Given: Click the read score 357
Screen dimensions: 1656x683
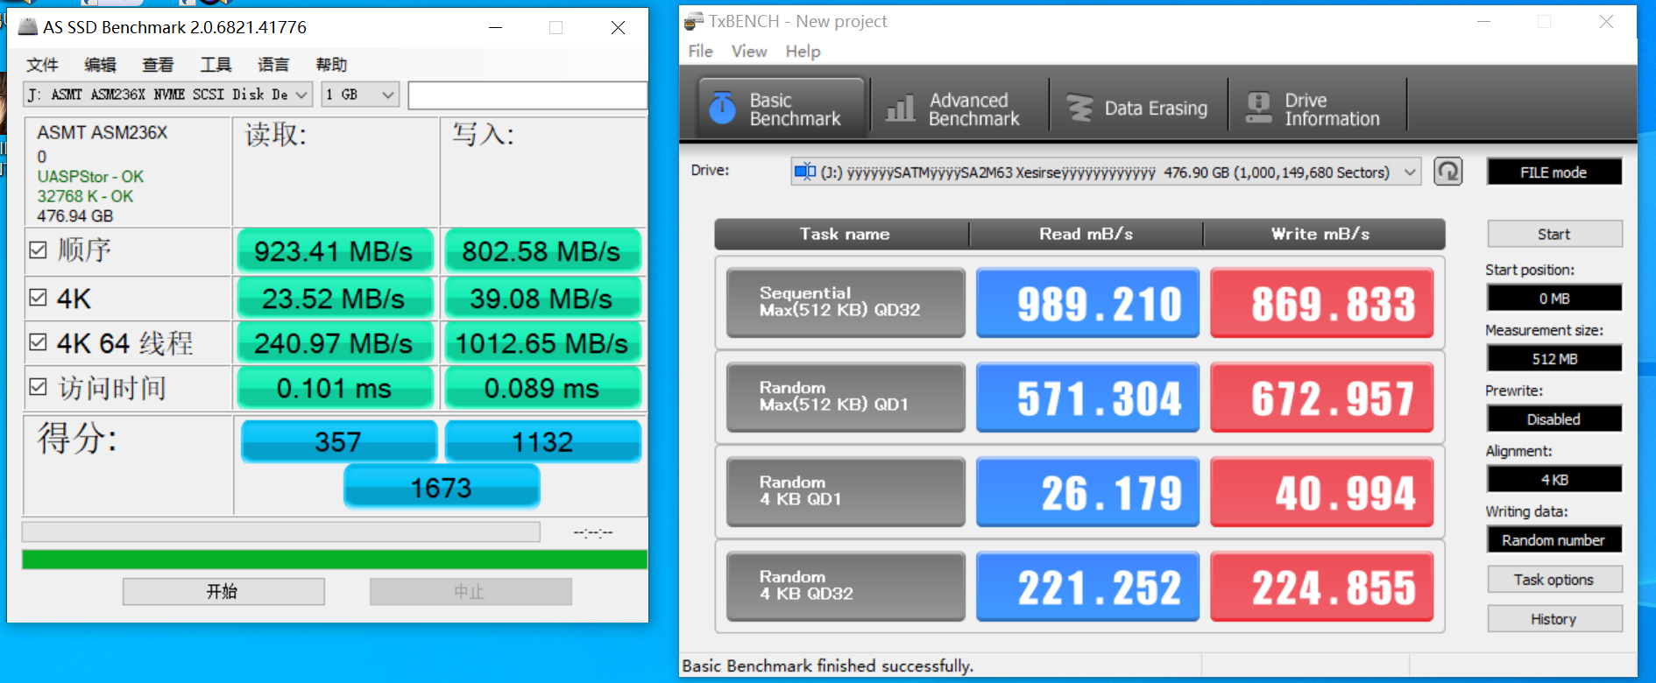Looking at the screenshot, I should 338,441.
